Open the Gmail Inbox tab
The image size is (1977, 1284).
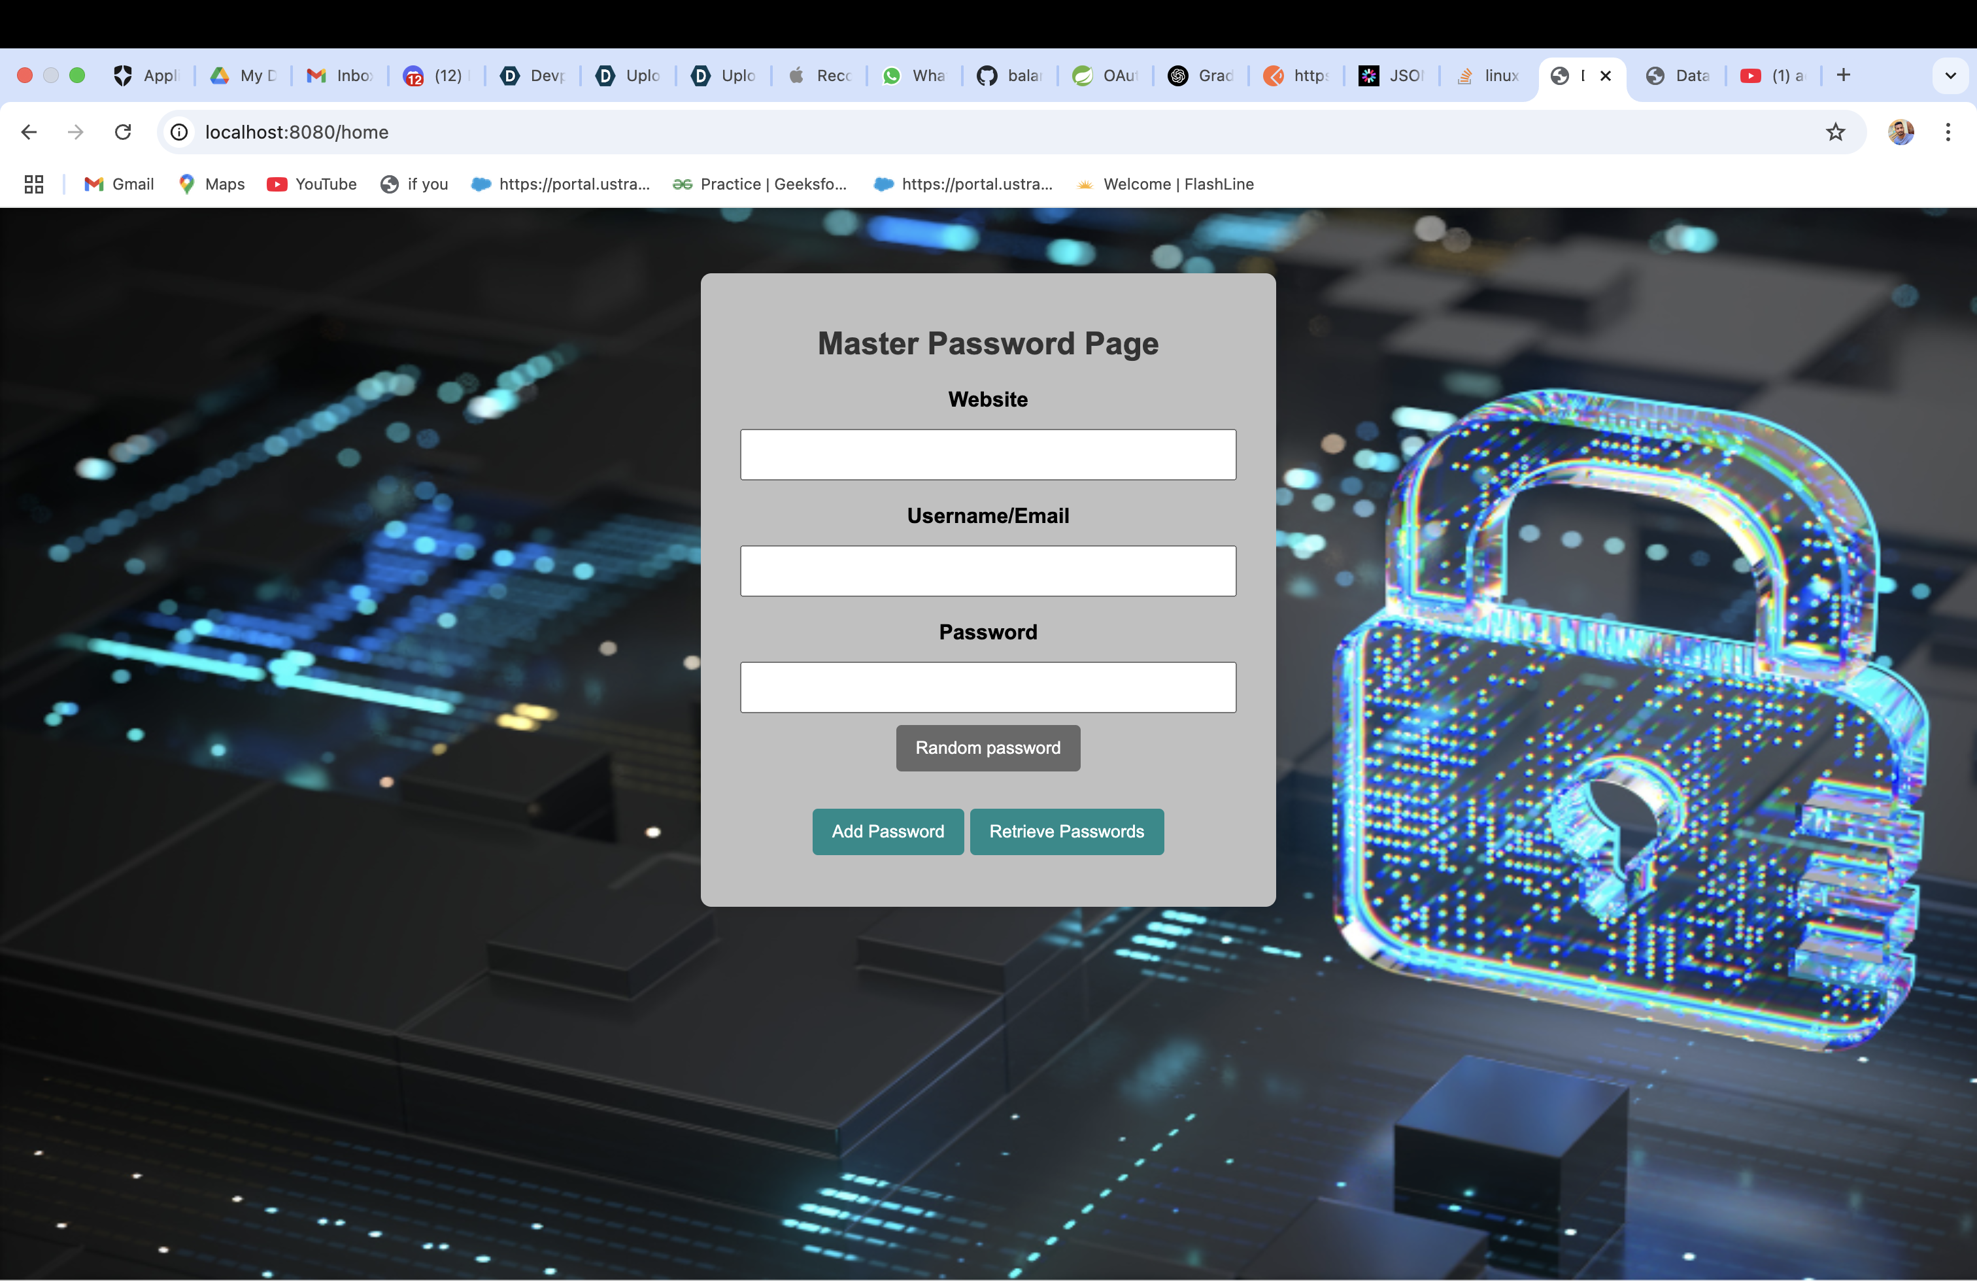340,76
